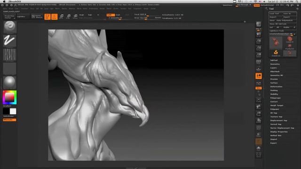301x169 pixels.
Task: Open the Apple menu
Action: 4,1
